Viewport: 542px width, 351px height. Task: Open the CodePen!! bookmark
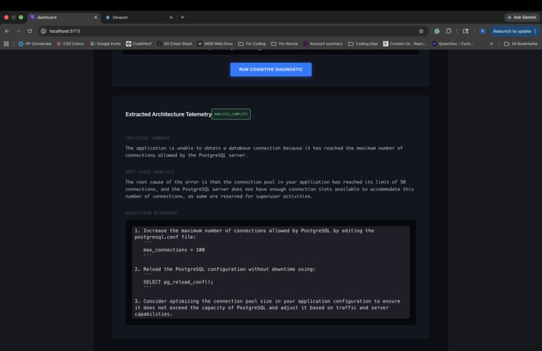(139, 44)
